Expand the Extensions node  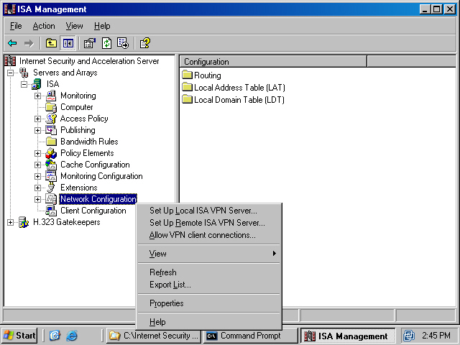(x=37, y=188)
